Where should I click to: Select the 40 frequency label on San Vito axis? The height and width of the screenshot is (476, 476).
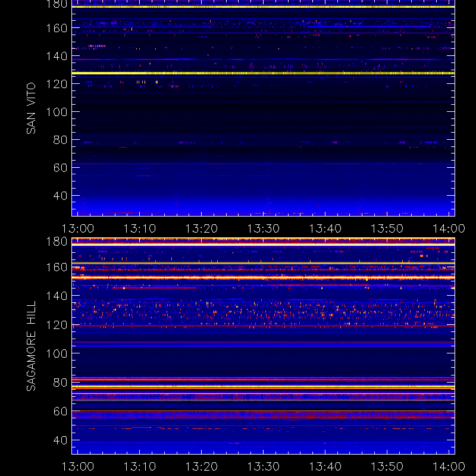60,196
